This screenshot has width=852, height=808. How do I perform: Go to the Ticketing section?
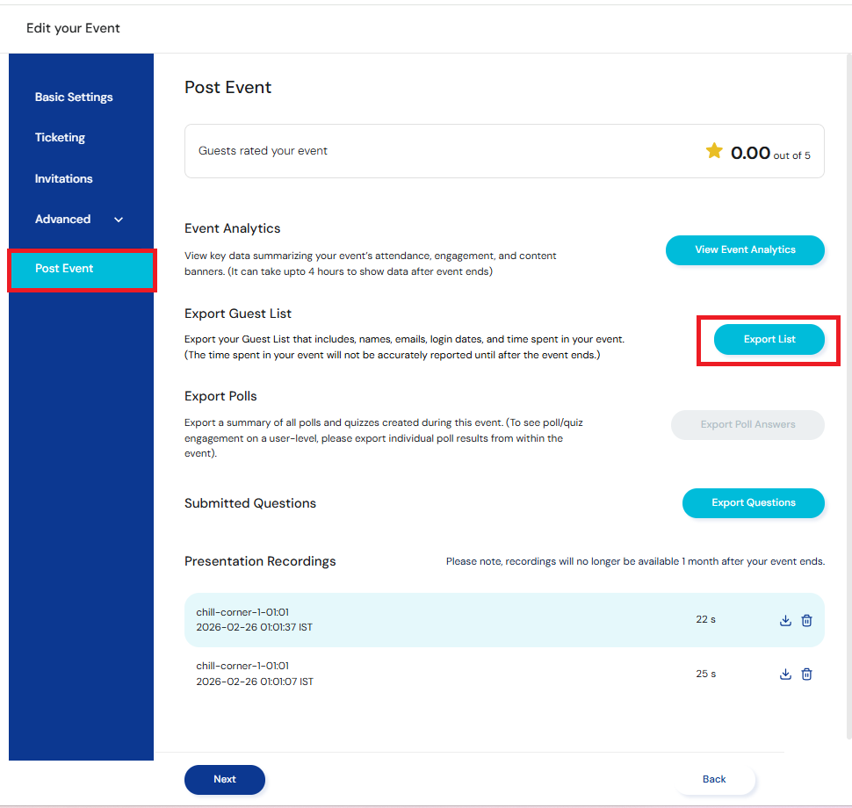click(x=60, y=138)
